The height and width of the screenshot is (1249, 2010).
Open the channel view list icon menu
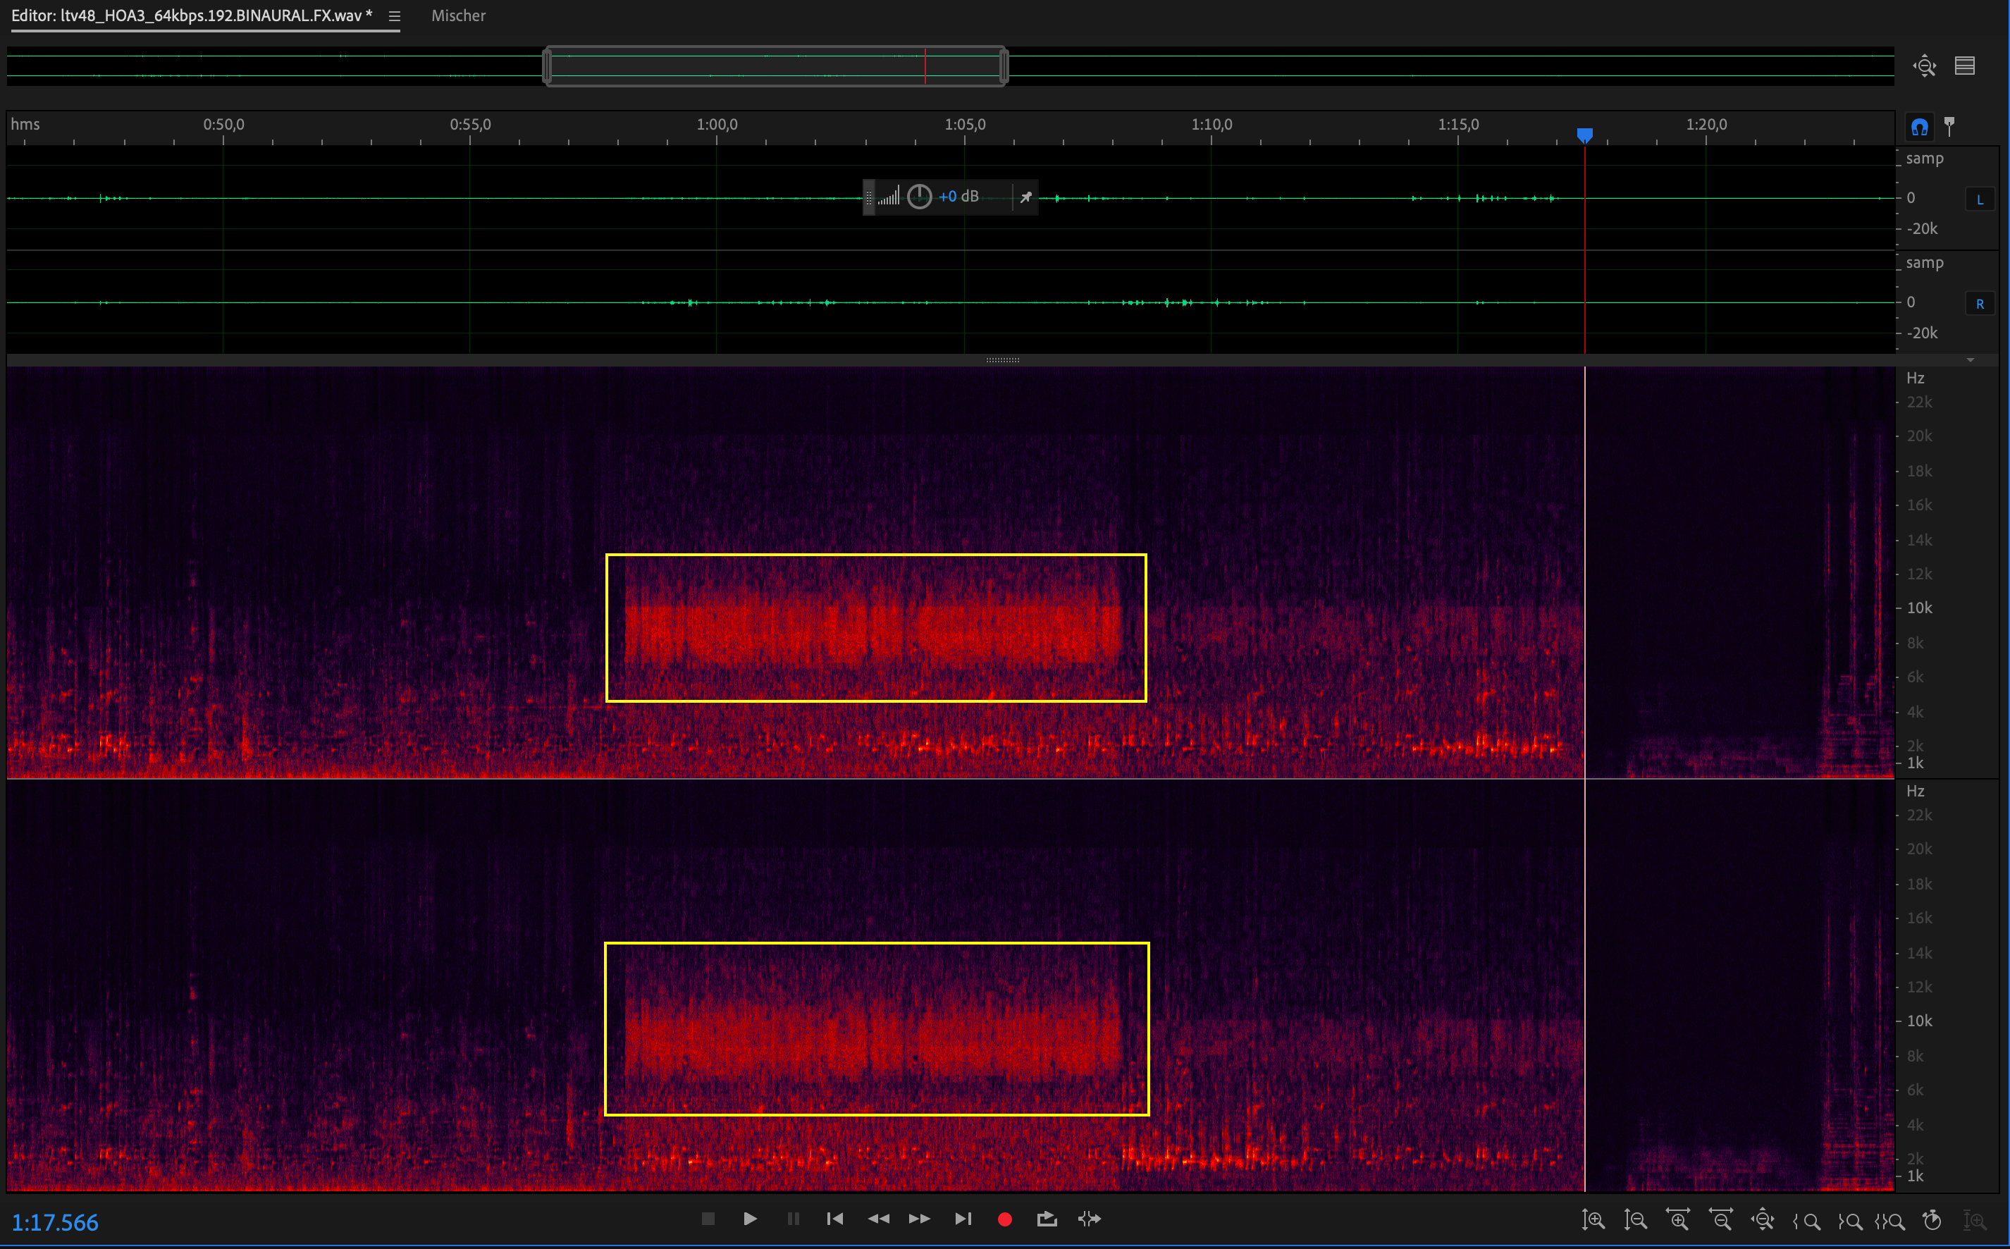[x=1965, y=66]
